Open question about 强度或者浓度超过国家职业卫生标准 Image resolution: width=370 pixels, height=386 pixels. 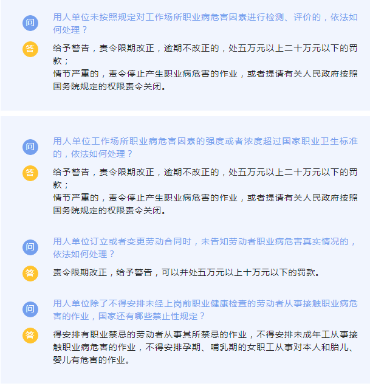205,148
